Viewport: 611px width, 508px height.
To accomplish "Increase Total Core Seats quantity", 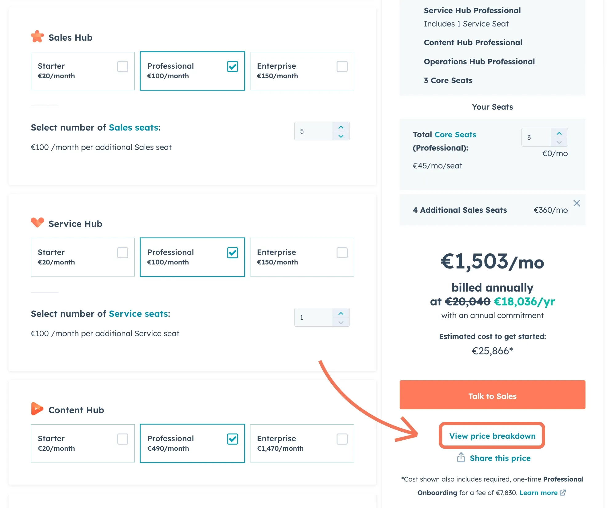I will (559, 133).
